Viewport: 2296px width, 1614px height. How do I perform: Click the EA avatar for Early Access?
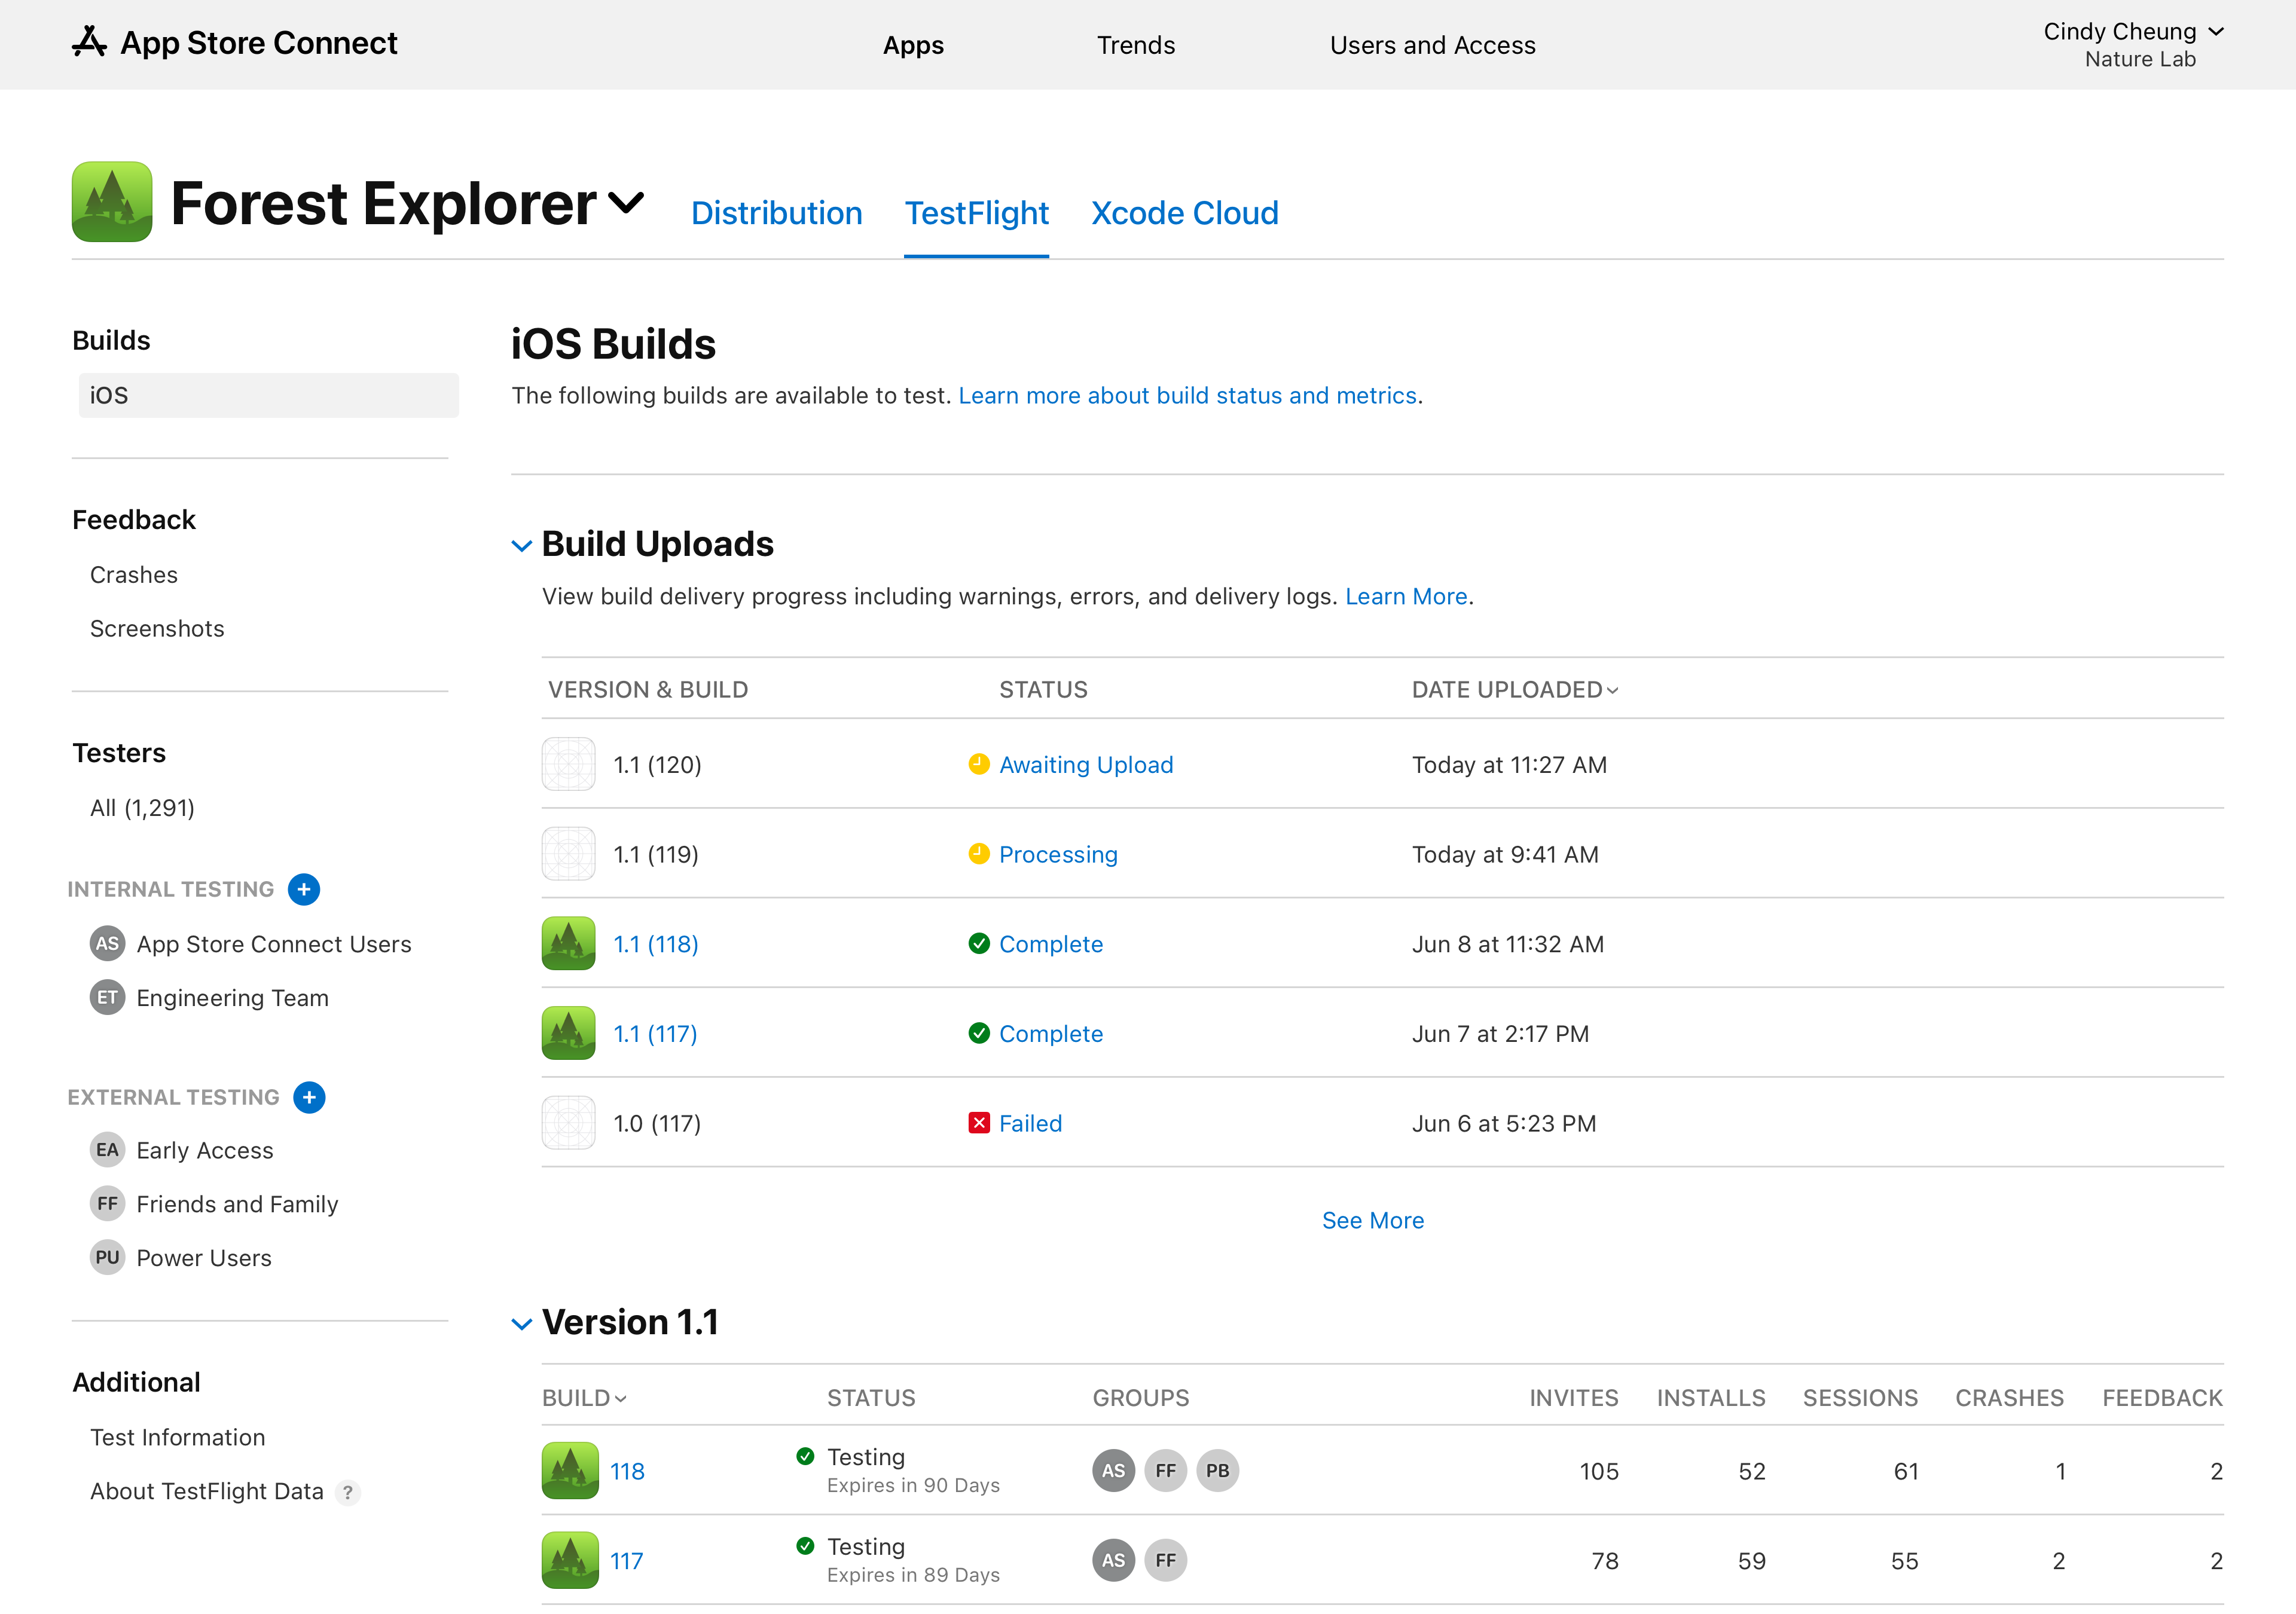(107, 1150)
